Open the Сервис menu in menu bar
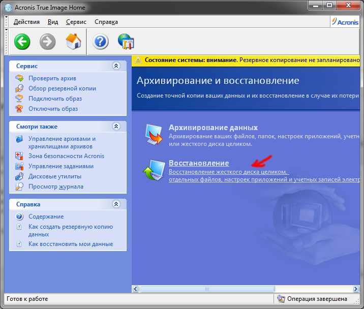 point(76,22)
